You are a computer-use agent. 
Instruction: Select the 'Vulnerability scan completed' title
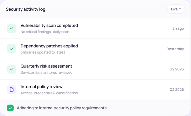[x=49, y=26]
